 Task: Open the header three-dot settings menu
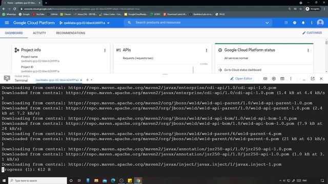[x=312, y=22]
